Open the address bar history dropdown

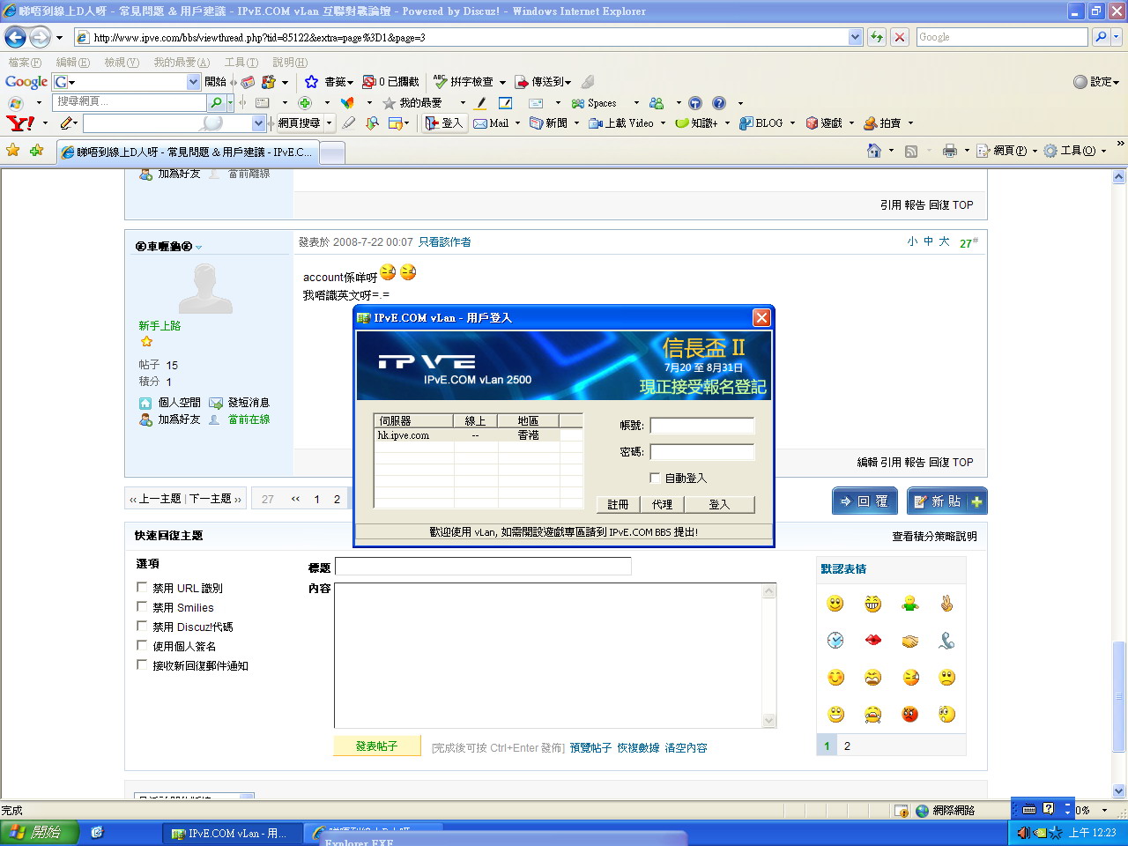(x=854, y=37)
